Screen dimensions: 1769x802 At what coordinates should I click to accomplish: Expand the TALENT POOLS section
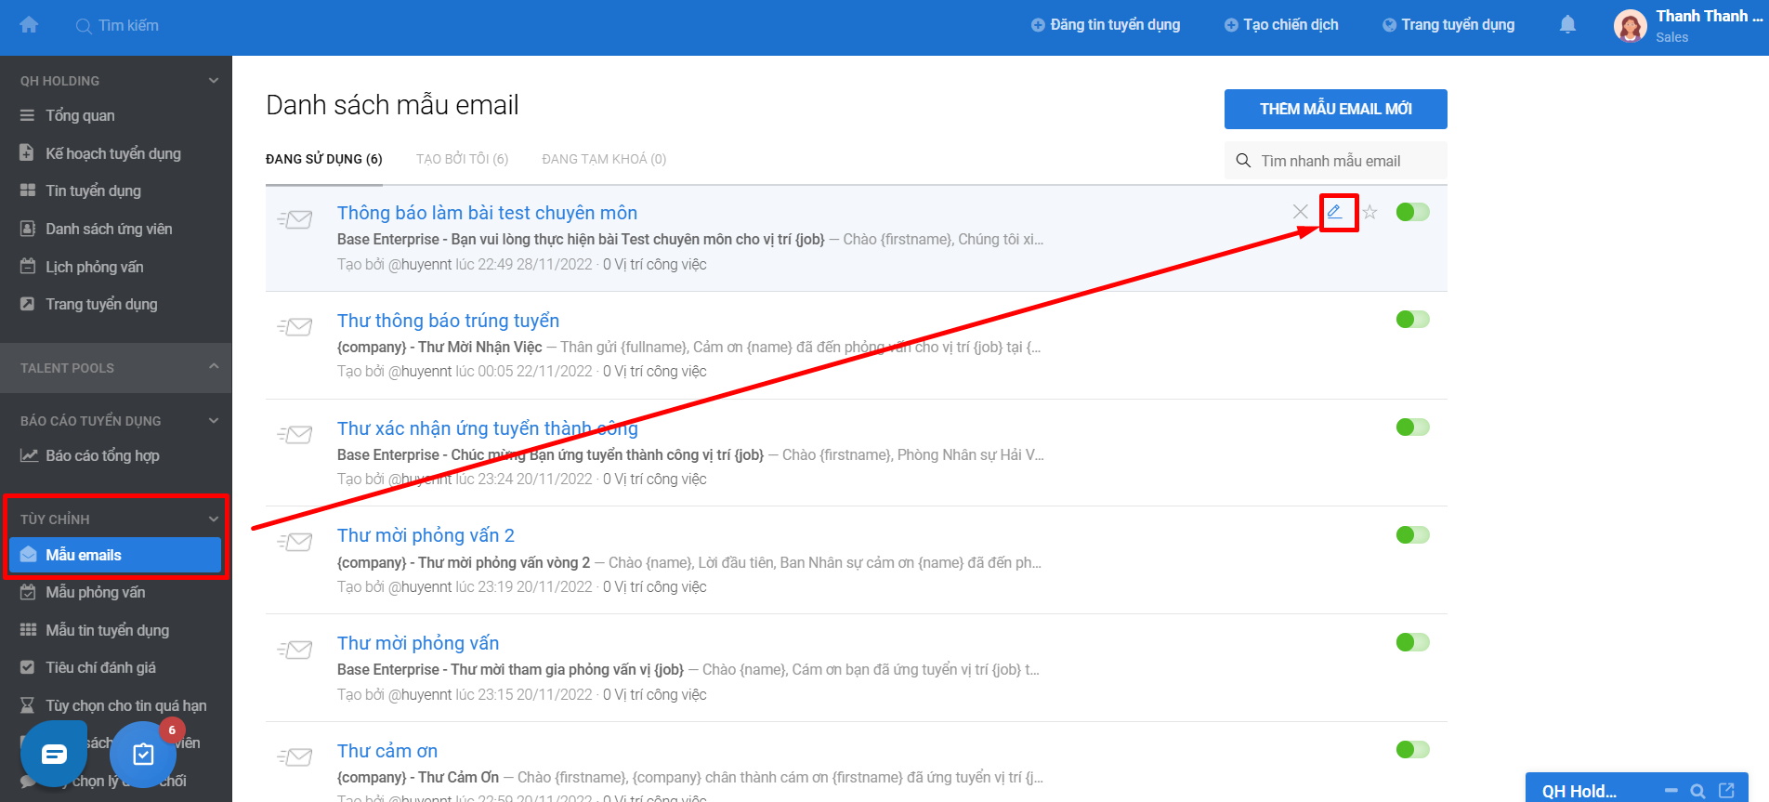214,367
